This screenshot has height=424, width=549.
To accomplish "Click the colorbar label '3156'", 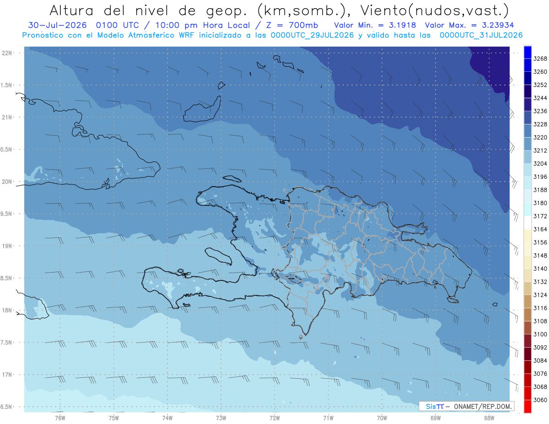I will pos(540,242).
